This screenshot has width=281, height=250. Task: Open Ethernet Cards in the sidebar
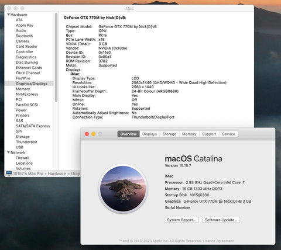[29, 68]
